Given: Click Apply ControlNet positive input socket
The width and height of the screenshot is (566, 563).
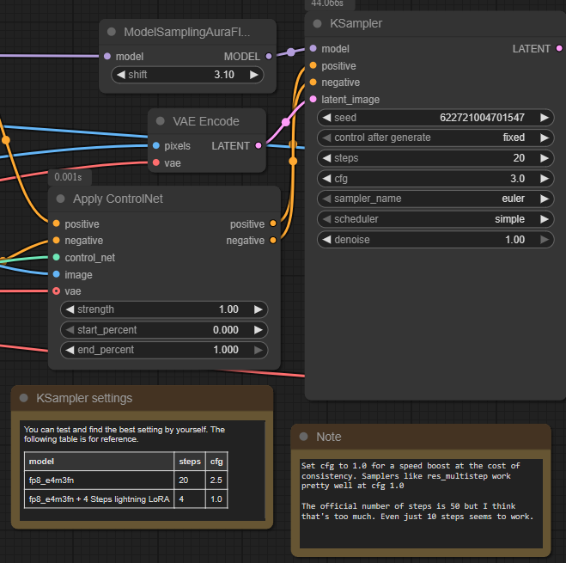Looking at the screenshot, I should (57, 223).
